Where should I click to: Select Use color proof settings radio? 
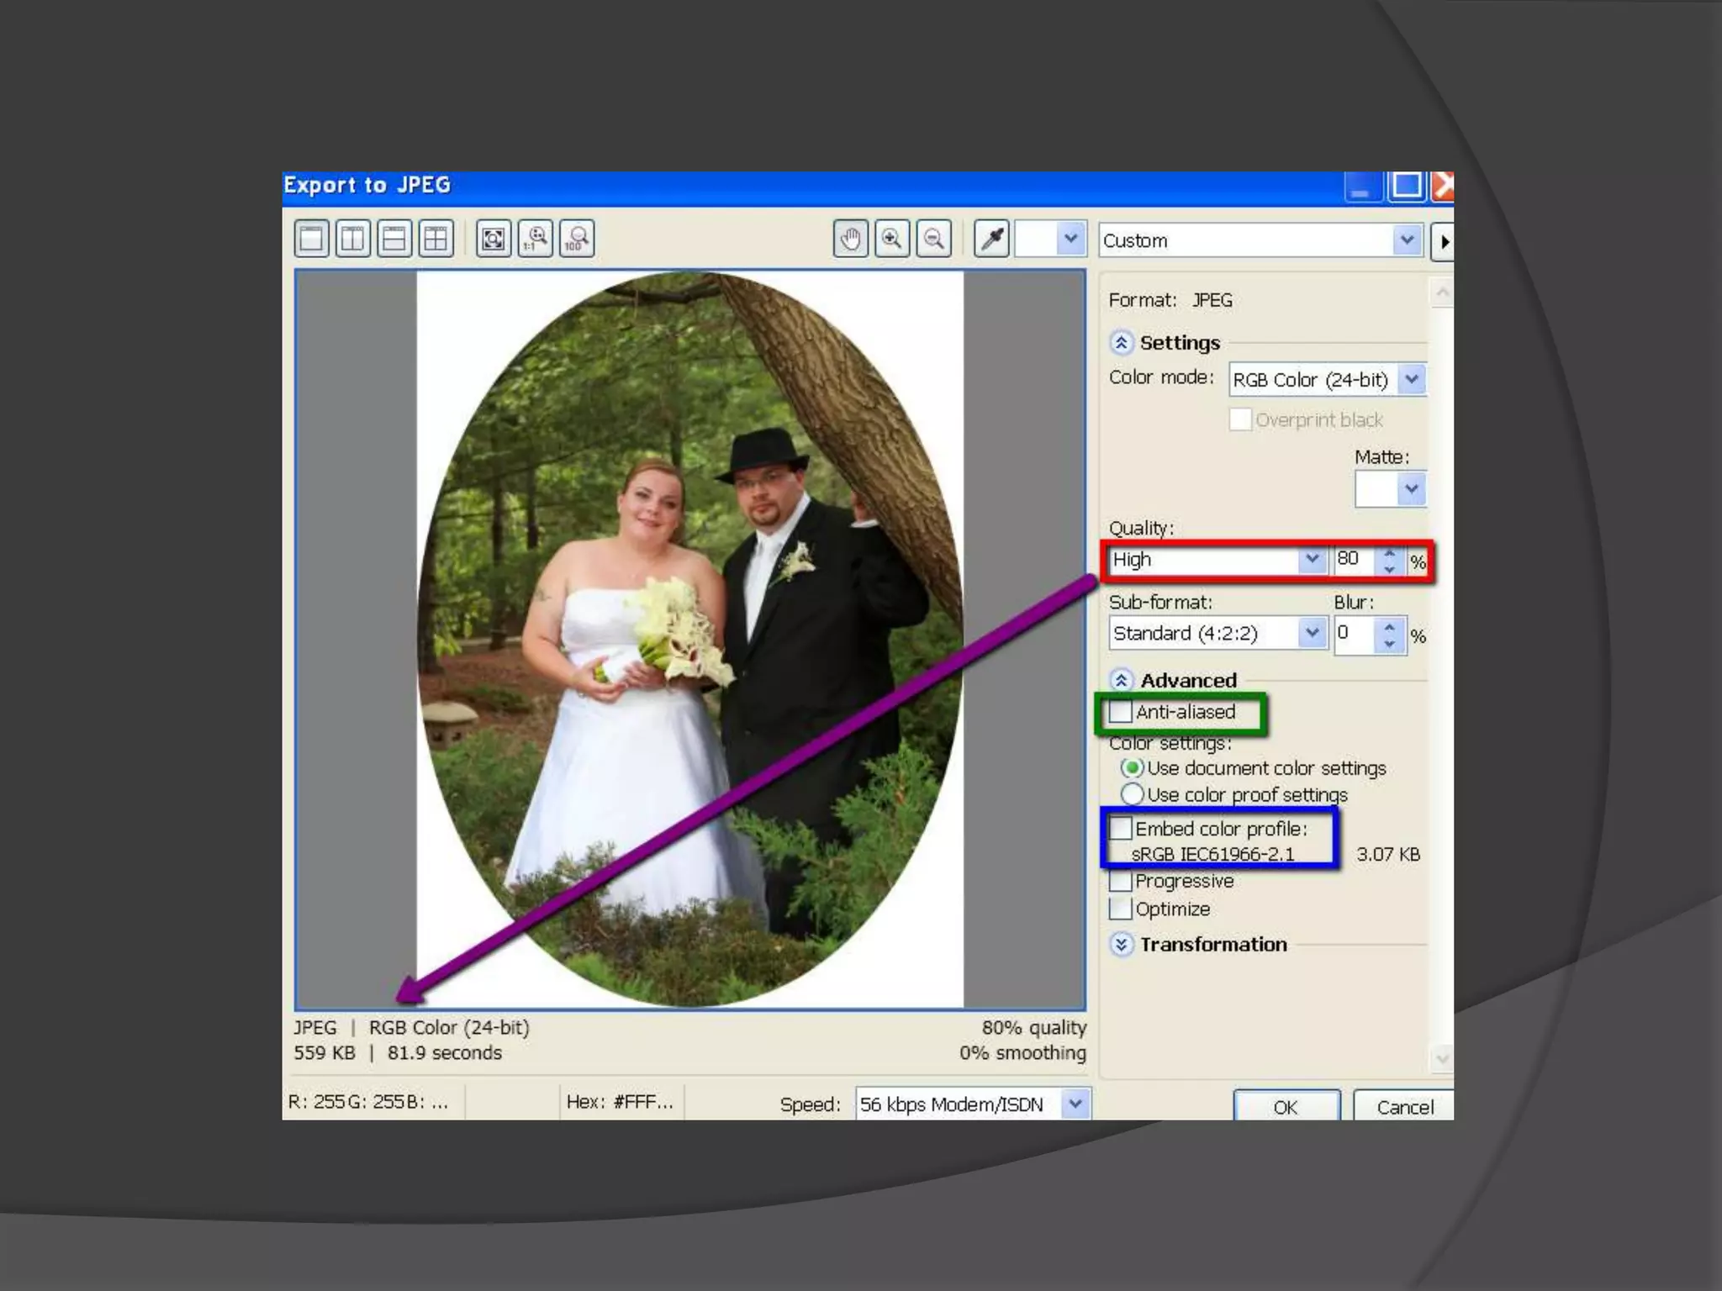pos(1133,794)
